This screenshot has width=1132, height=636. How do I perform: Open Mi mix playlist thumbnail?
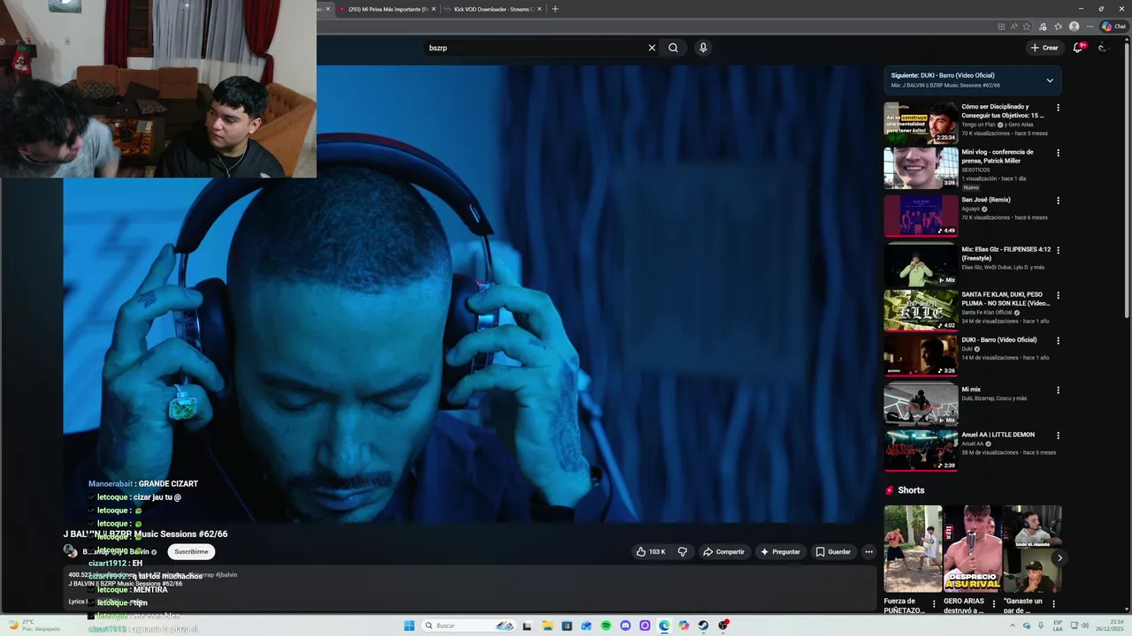[x=921, y=405]
